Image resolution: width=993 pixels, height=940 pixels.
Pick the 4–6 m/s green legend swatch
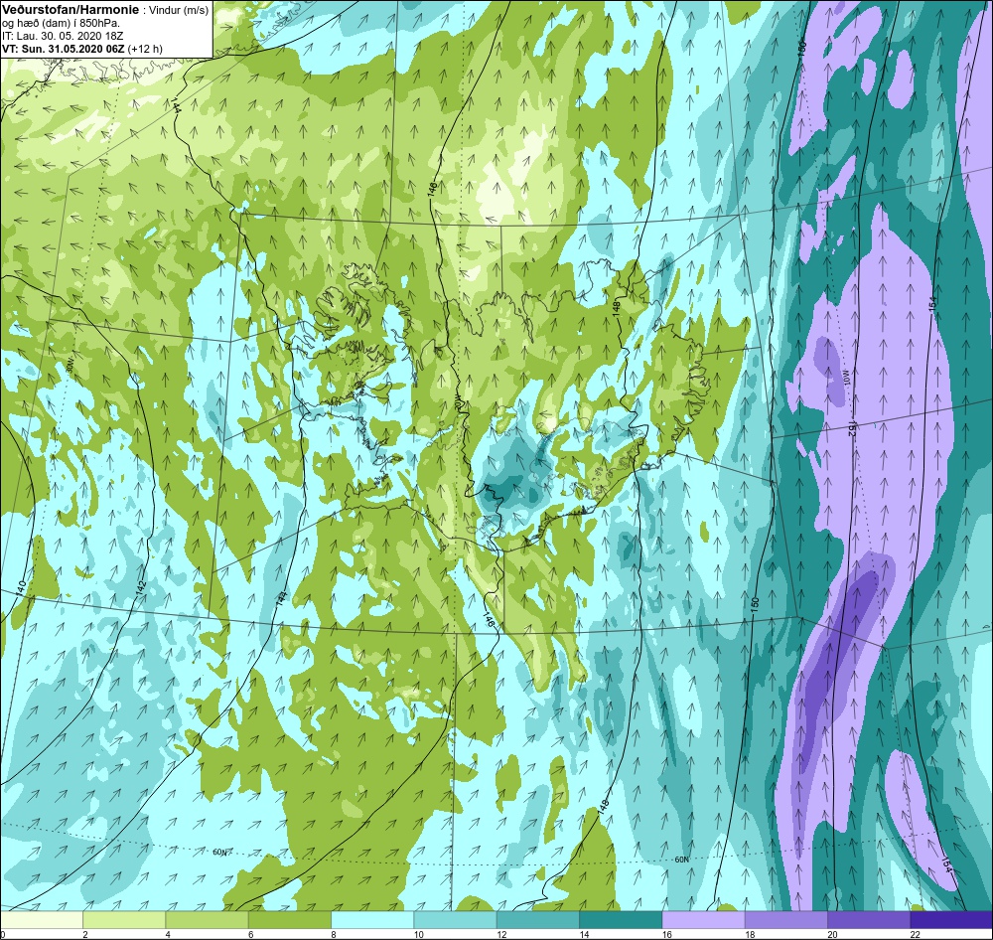[x=207, y=919]
